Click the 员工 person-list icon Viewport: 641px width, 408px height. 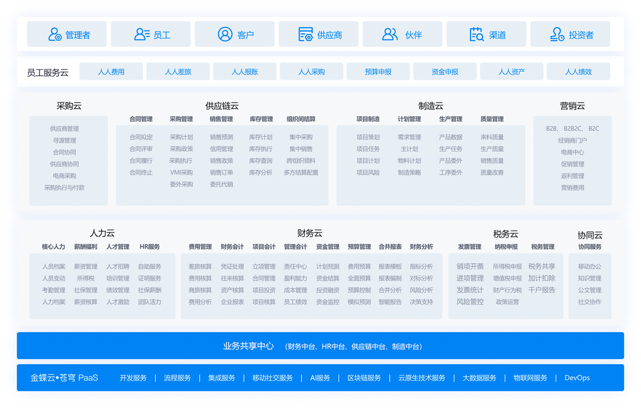click(142, 34)
